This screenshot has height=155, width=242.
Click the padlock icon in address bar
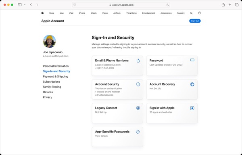110,5
